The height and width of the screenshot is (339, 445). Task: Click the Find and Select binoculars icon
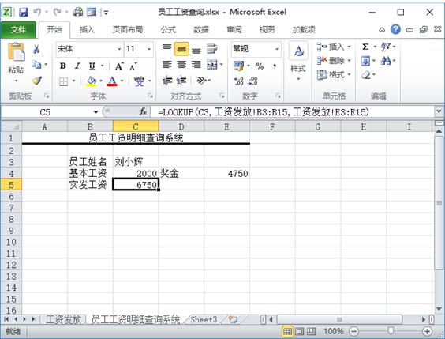386,60
